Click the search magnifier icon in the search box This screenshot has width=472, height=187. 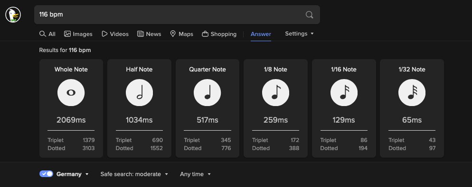click(x=309, y=15)
